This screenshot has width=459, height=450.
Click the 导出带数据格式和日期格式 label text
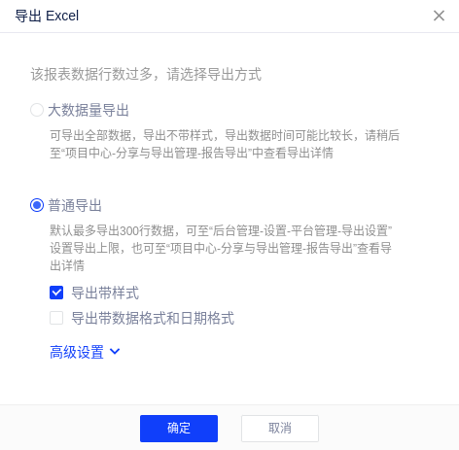tap(153, 318)
